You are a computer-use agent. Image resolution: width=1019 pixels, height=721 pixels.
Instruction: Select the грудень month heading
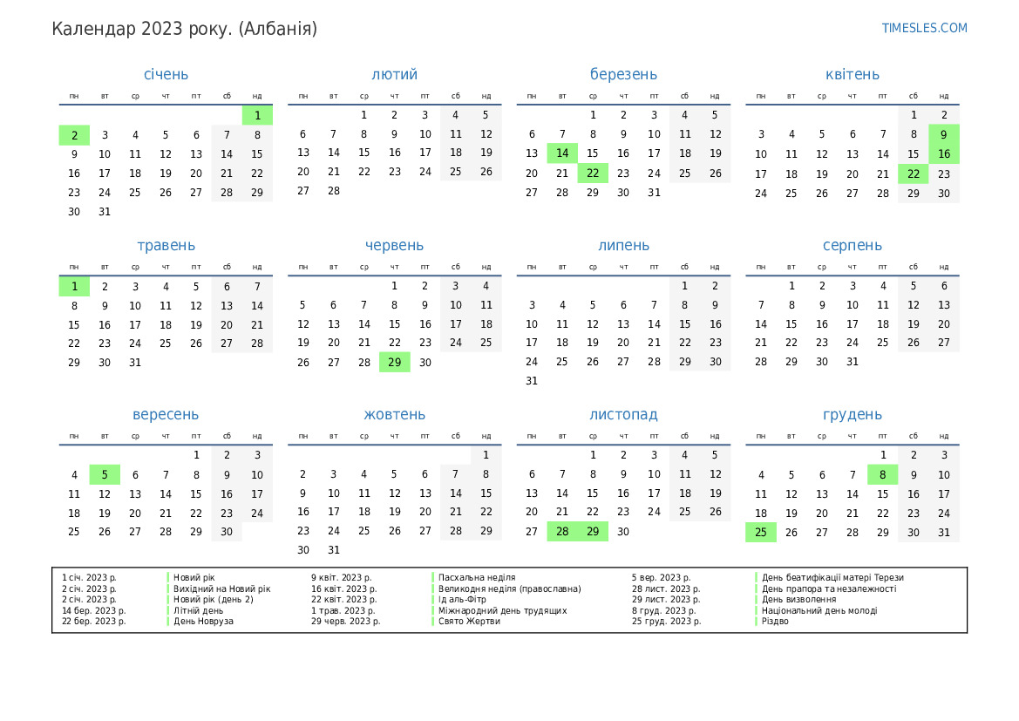coord(852,415)
